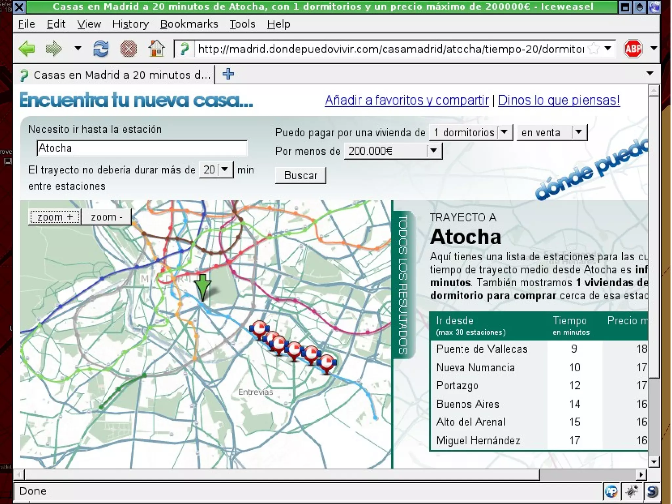
Task: Bookmark page with the star icon
Action: point(593,49)
